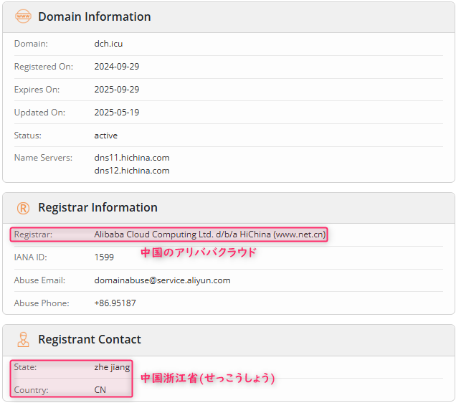The width and height of the screenshot is (456, 403).
Task: Click the IANA ID: label
Action: coord(31,257)
